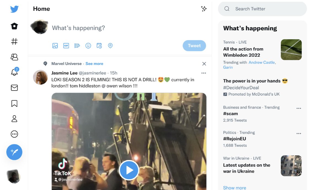Open more options for #scam trend
This screenshot has width=309, height=190.
(x=299, y=108)
